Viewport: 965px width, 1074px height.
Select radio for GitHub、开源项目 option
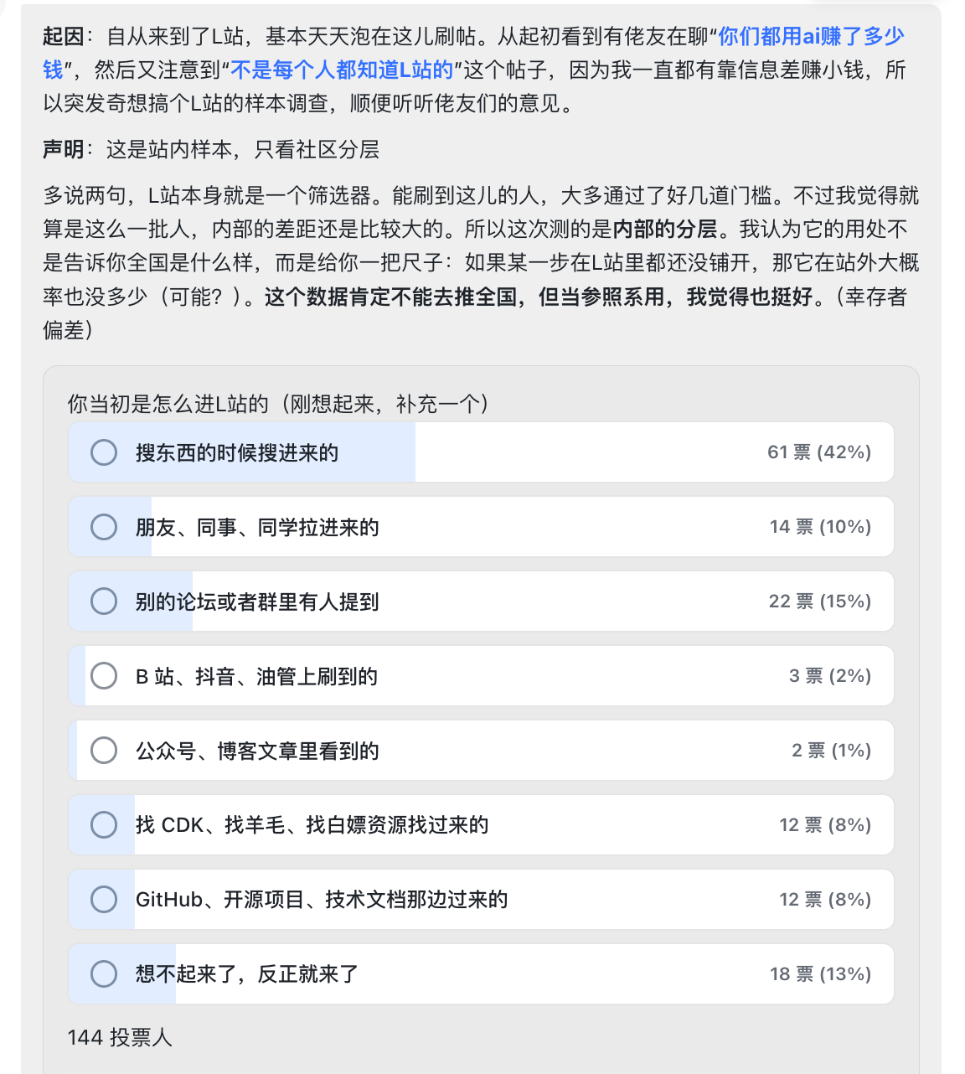pos(104,900)
